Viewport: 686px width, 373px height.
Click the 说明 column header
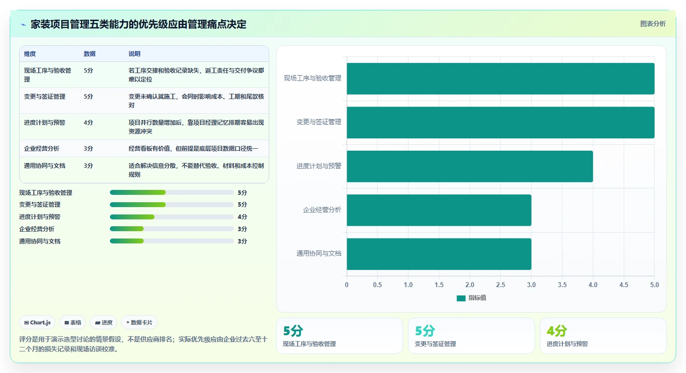click(x=134, y=54)
